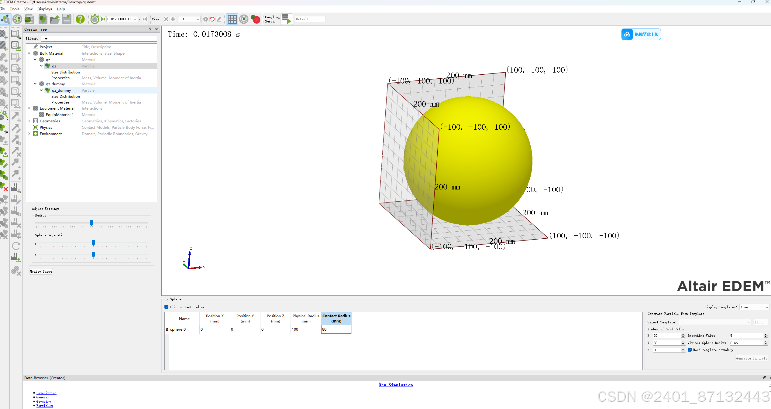
Task: Click the green Help question mark icon
Action: pyautogui.click(x=80, y=19)
